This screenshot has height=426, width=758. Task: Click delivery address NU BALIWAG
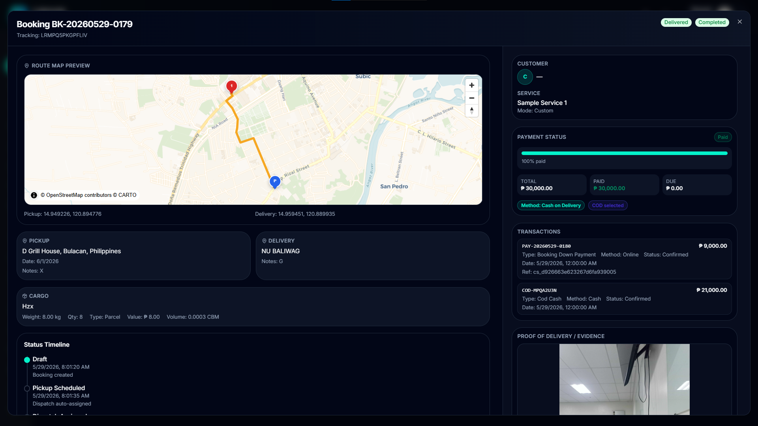(280, 251)
